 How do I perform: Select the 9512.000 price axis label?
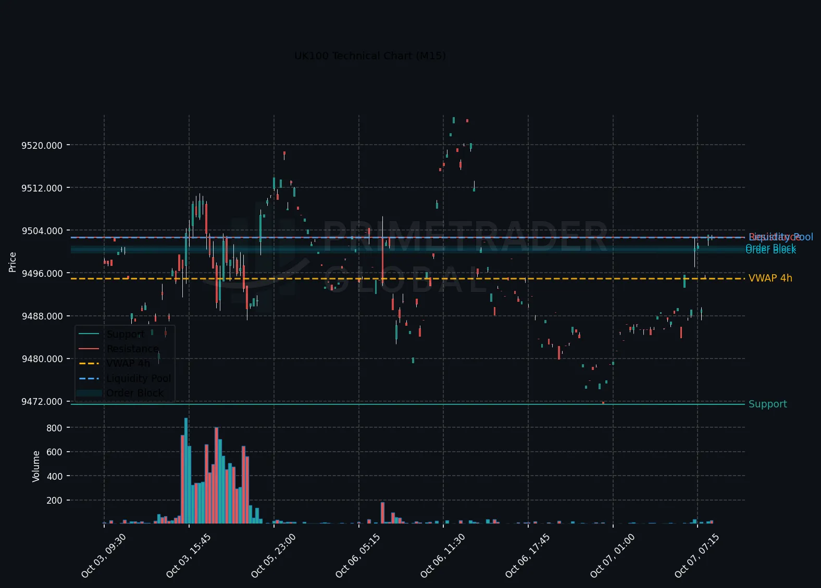(x=42, y=188)
